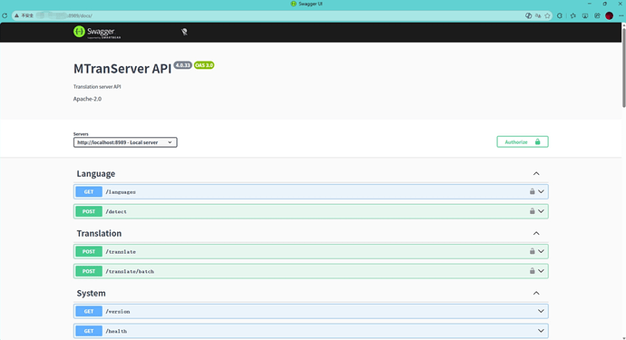Add page to favorites with star icon
This screenshot has height=340, width=626.
pyautogui.click(x=548, y=15)
